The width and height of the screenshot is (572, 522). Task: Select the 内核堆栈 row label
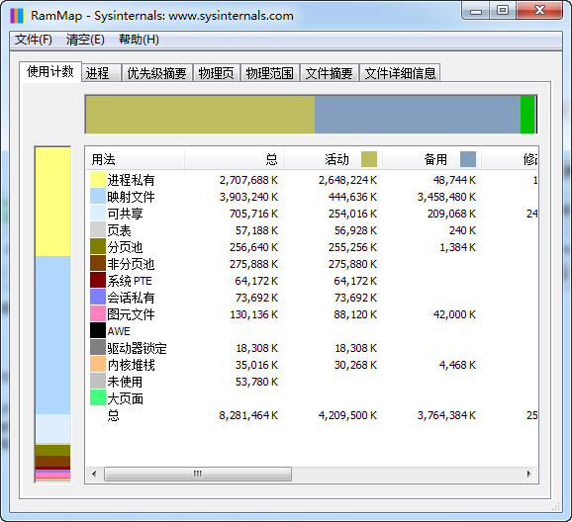(131, 364)
